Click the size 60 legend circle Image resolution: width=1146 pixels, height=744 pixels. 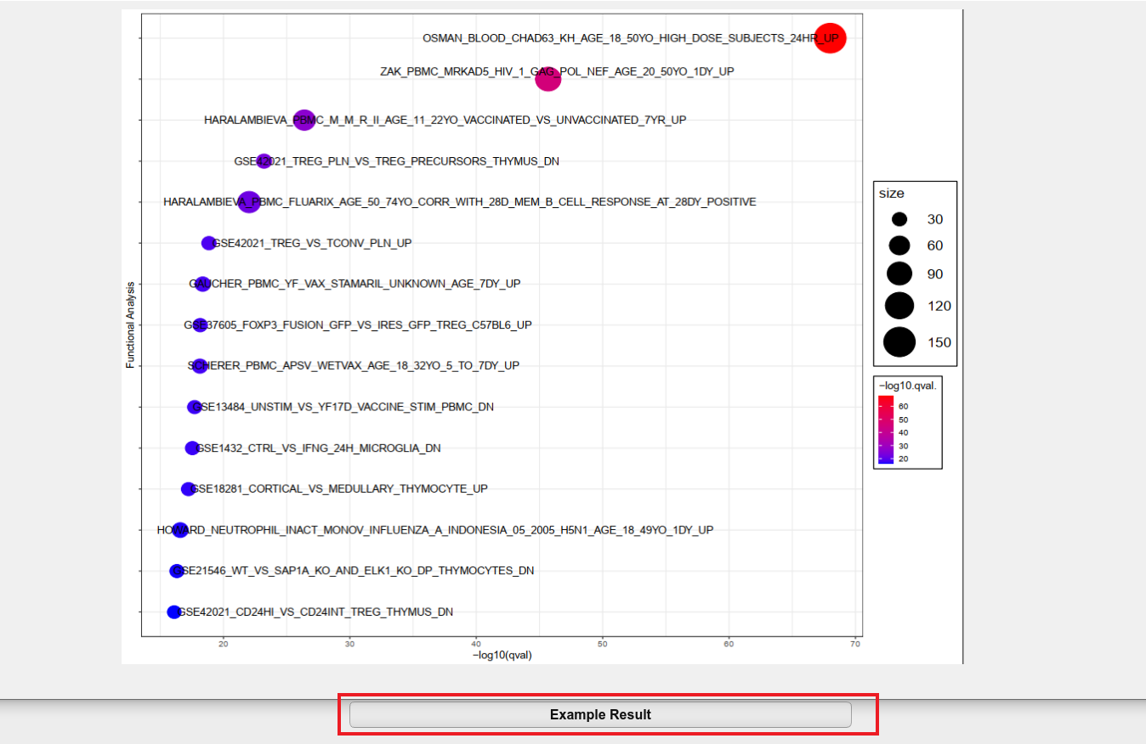(899, 245)
